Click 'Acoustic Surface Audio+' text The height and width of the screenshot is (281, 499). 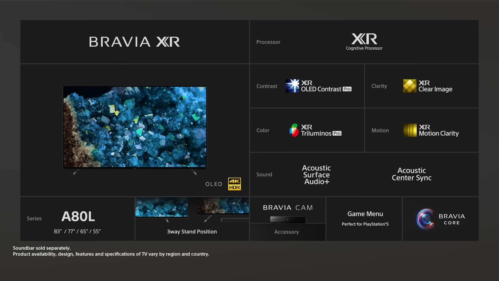point(316,175)
